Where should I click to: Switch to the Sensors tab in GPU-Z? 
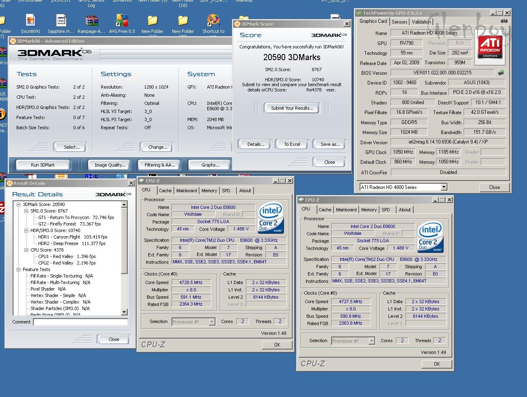(x=399, y=22)
